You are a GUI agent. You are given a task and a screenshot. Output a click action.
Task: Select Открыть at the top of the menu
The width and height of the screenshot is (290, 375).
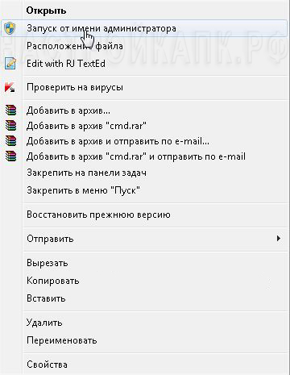tap(46, 10)
